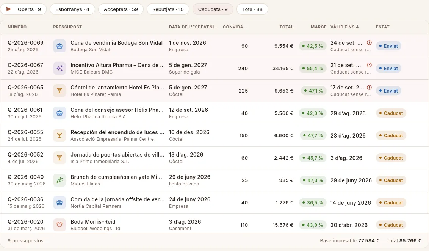Select the Caducats · 9 filter
Screen dimensions: 429x251
coord(213,9)
